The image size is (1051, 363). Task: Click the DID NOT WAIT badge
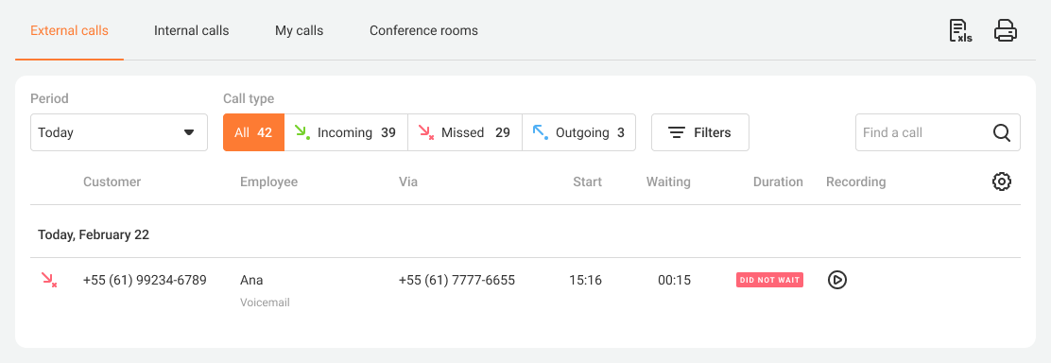(769, 280)
